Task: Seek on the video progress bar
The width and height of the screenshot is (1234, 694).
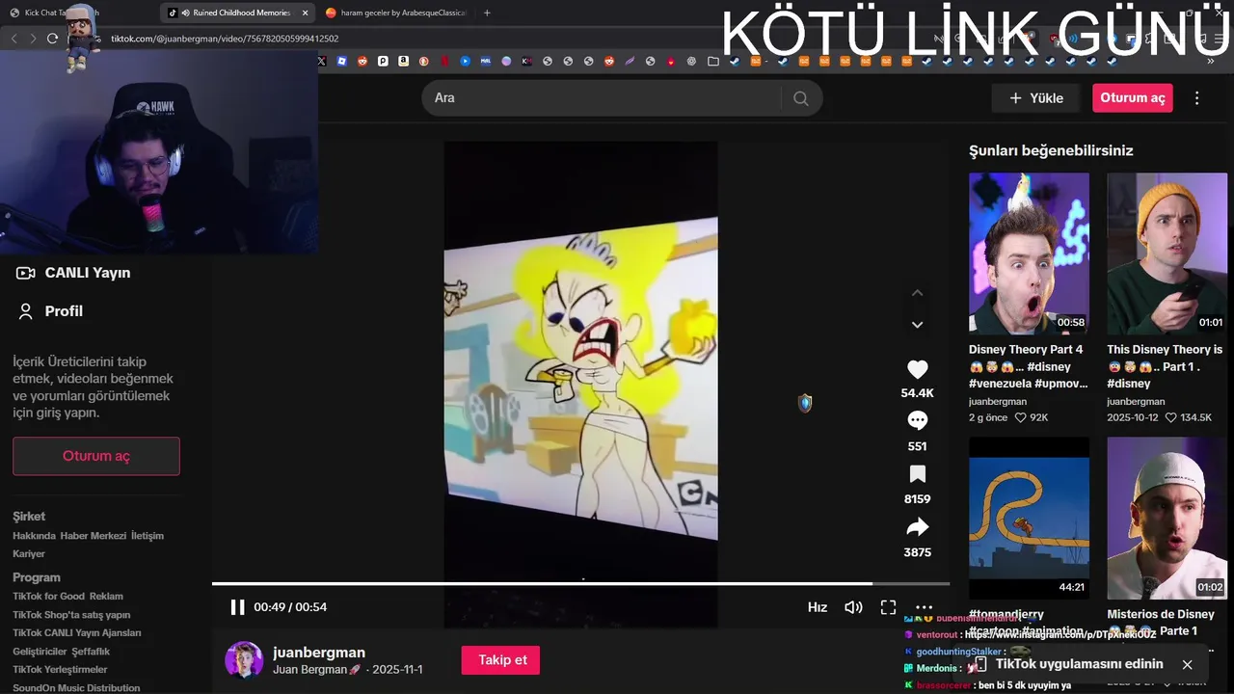Action: click(580, 583)
